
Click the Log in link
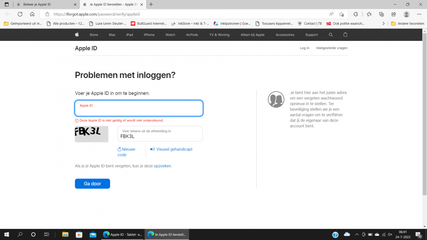(304, 48)
